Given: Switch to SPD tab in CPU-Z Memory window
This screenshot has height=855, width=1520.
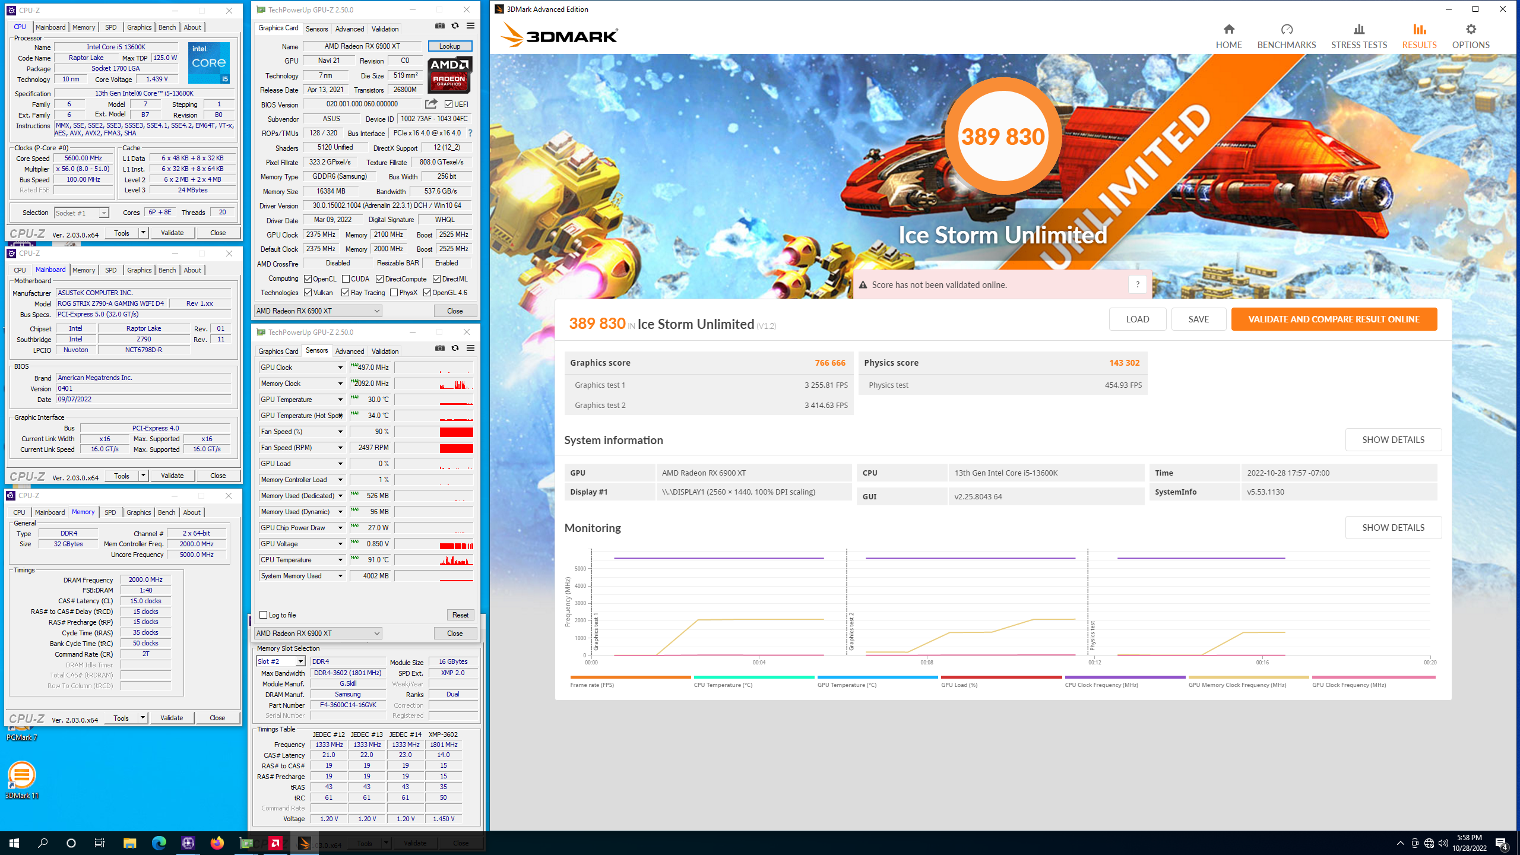Looking at the screenshot, I should pos(110,512).
